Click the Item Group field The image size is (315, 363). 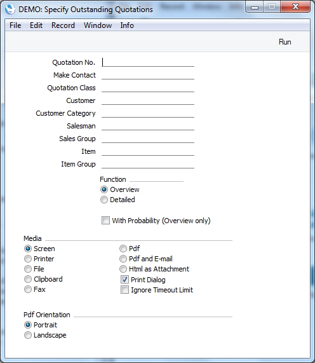coord(148,164)
